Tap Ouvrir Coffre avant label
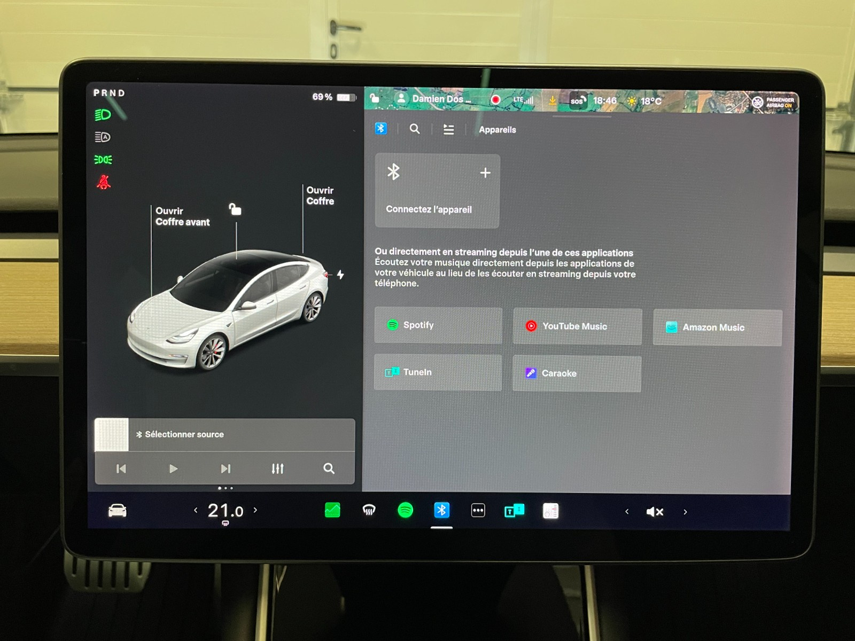 182,216
